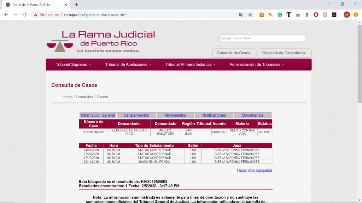Expand the Tribunal Supremo menu
Screen dimensions: 362x203
(73, 64)
